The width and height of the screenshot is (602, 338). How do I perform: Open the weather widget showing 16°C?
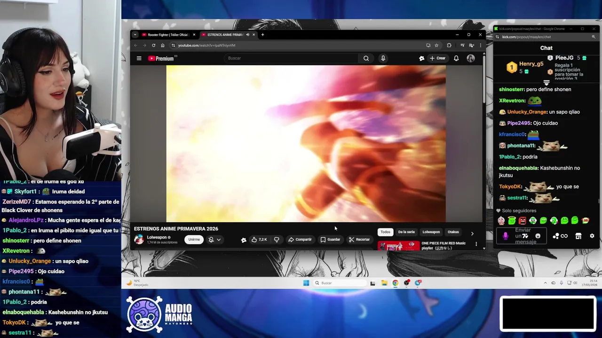pyautogui.click(x=137, y=283)
